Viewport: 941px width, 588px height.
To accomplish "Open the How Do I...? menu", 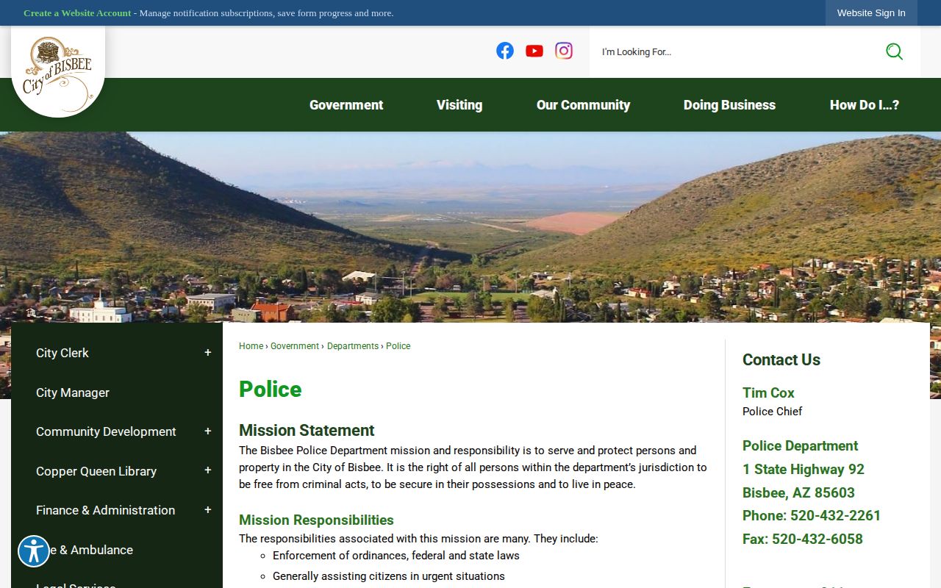I will (x=865, y=105).
